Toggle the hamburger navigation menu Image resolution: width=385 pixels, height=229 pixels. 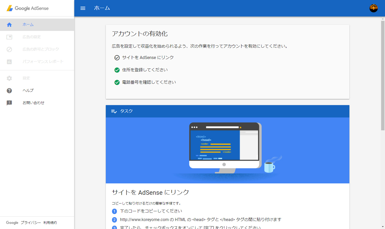pyautogui.click(x=83, y=8)
